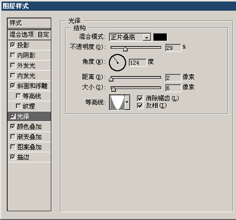Click the 距离 distance slider handle
The image size is (236, 220).
point(111,79)
